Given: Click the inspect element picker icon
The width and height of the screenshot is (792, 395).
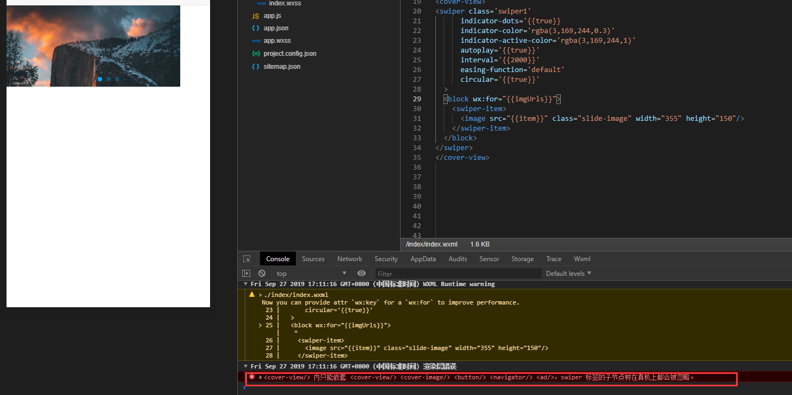Looking at the screenshot, I should 246,259.
